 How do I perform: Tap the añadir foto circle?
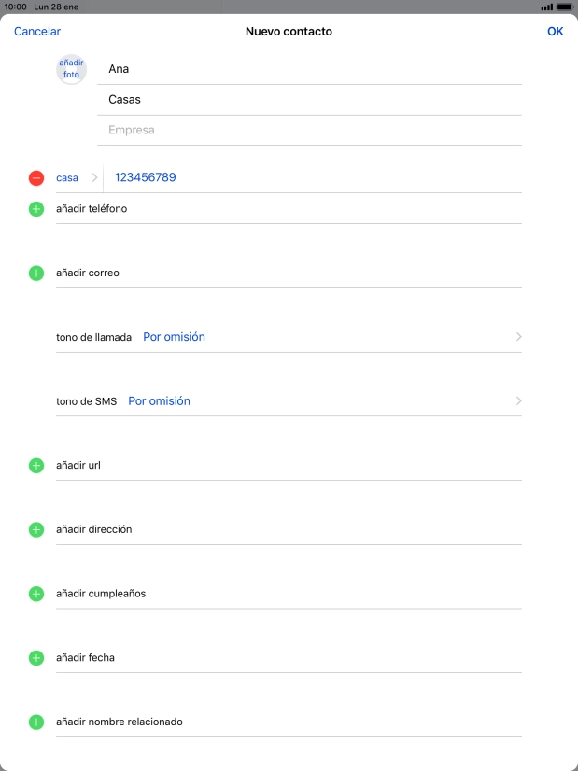72,69
